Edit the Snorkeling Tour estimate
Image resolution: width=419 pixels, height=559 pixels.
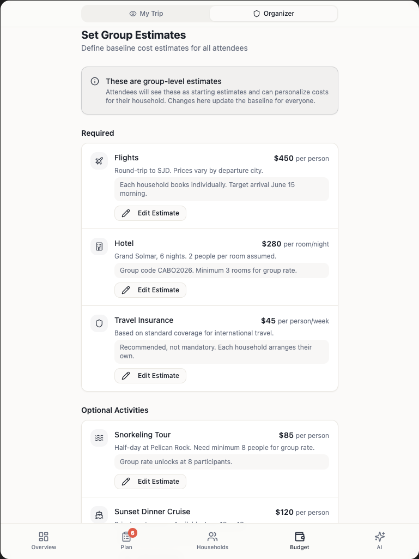(x=150, y=482)
